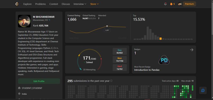The width and height of the screenshot is (213, 100).
Task: Open the Explore tab
Action: click(27, 4)
